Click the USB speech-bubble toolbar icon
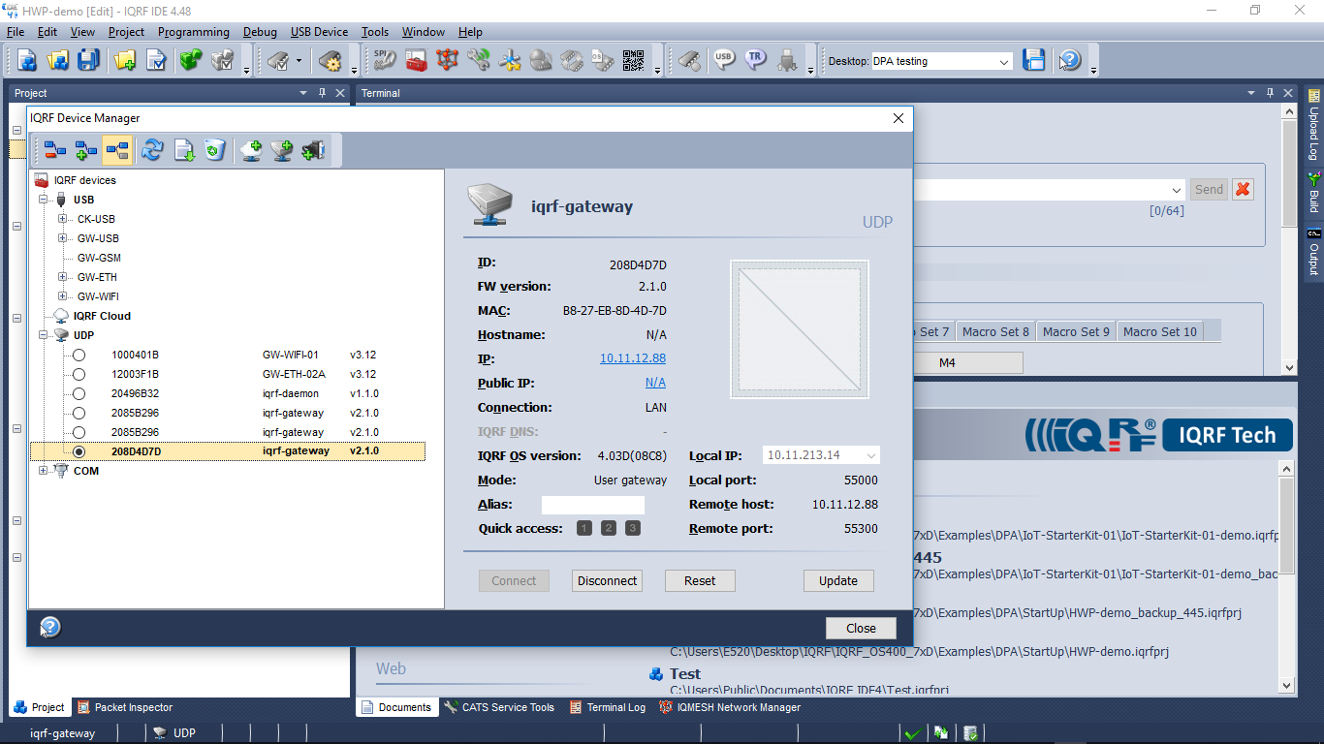The height and width of the screenshot is (744, 1324). tap(723, 60)
